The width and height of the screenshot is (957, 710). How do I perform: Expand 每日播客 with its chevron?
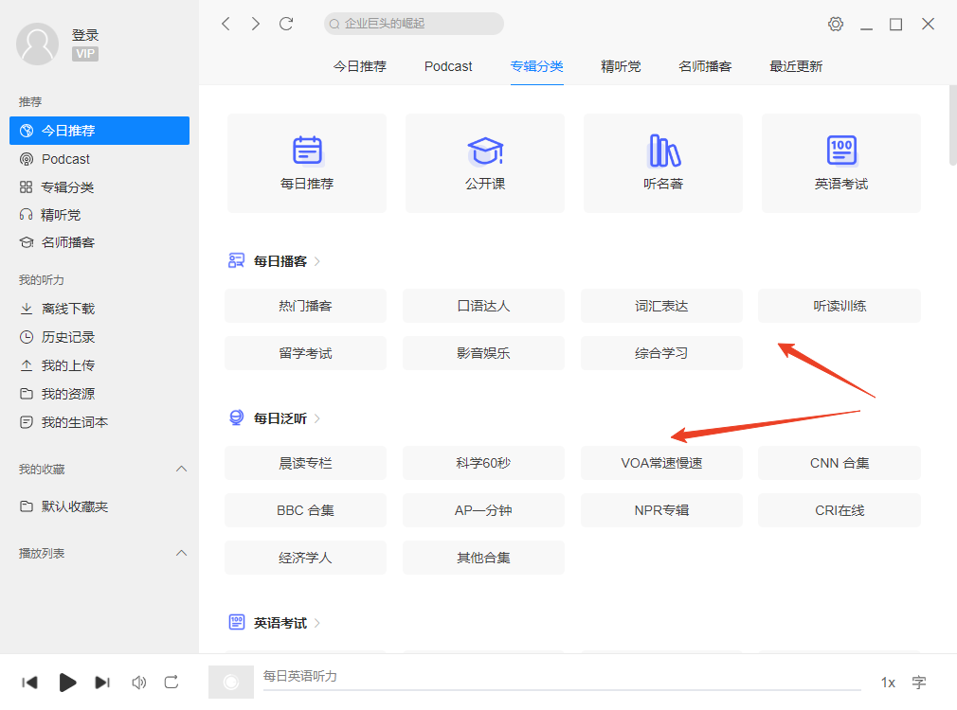click(317, 261)
